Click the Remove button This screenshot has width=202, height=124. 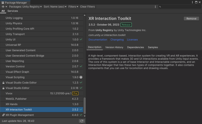[x=191, y=19]
